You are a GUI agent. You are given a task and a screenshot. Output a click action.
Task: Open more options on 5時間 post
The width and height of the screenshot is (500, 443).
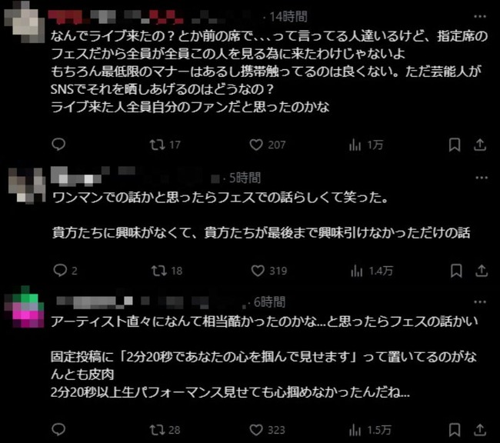(482, 178)
